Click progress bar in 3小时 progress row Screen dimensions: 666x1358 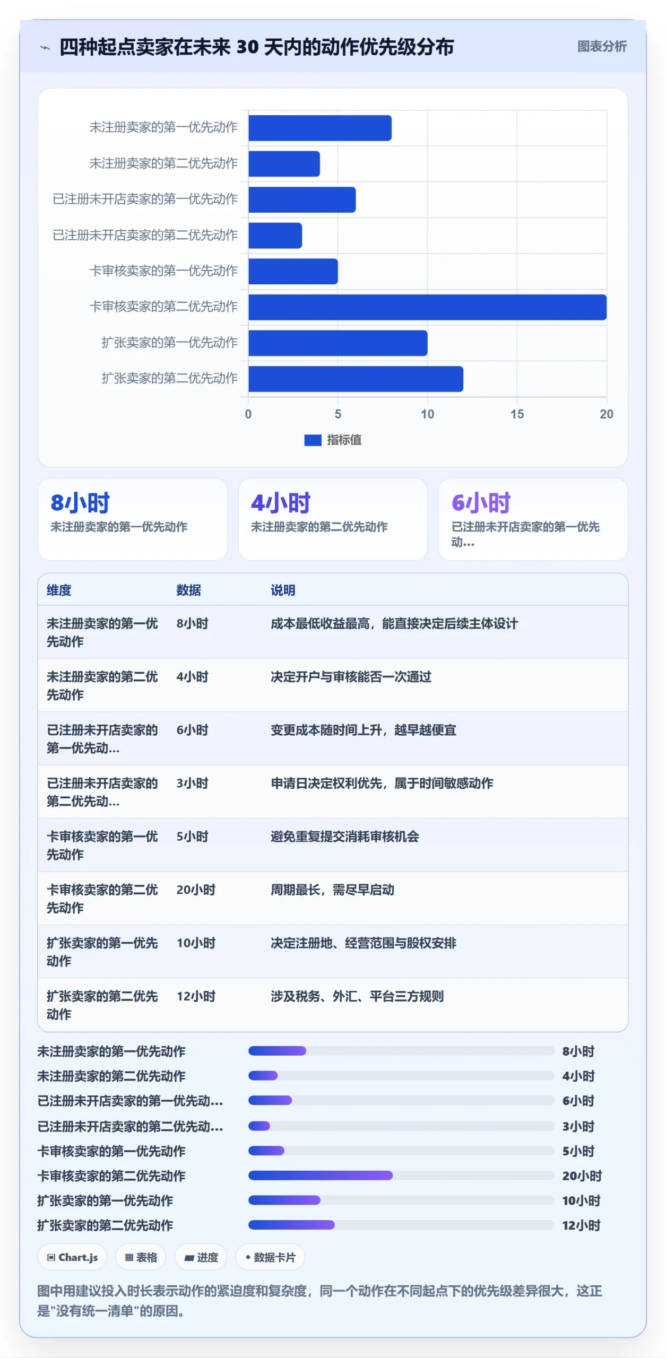[x=401, y=1125]
